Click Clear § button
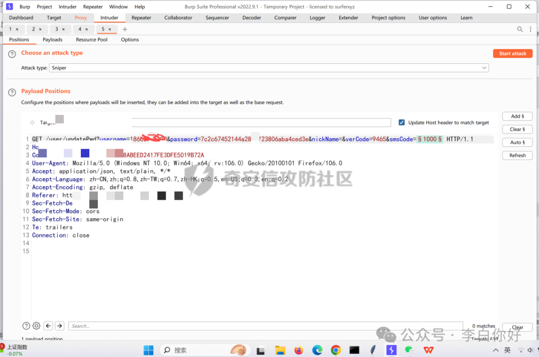 (x=518, y=129)
